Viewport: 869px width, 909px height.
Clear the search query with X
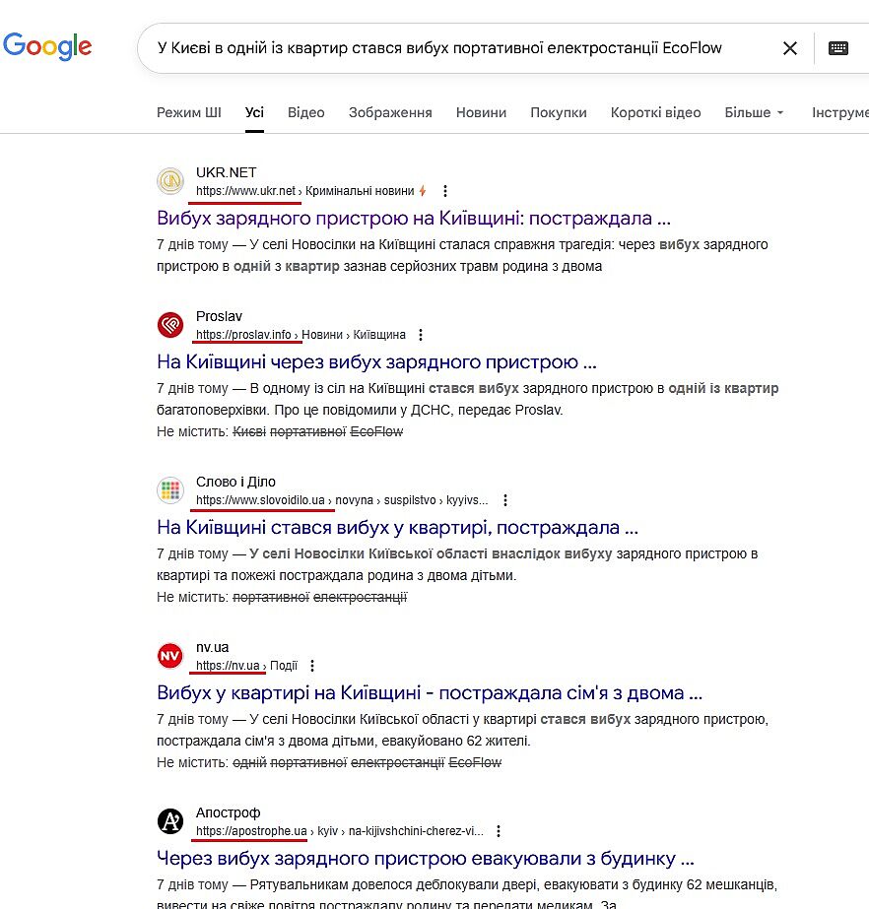(x=789, y=48)
